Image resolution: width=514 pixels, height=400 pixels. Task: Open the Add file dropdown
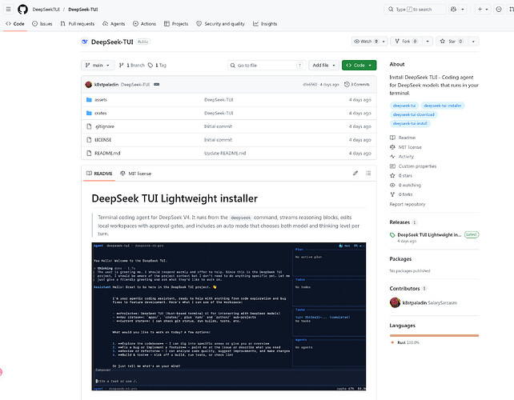323,65
